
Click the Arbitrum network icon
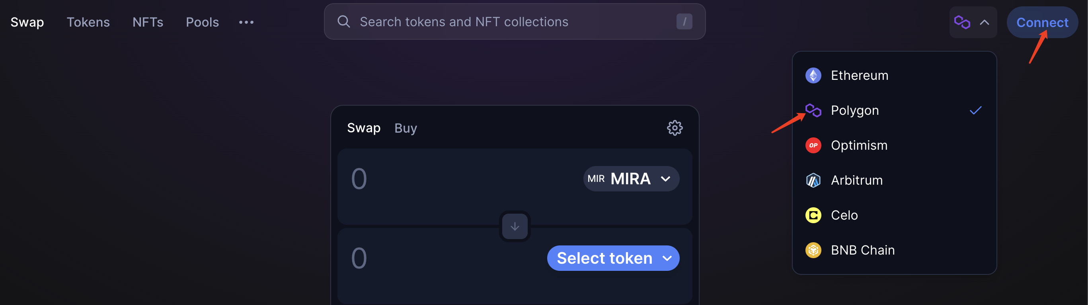(x=813, y=180)
